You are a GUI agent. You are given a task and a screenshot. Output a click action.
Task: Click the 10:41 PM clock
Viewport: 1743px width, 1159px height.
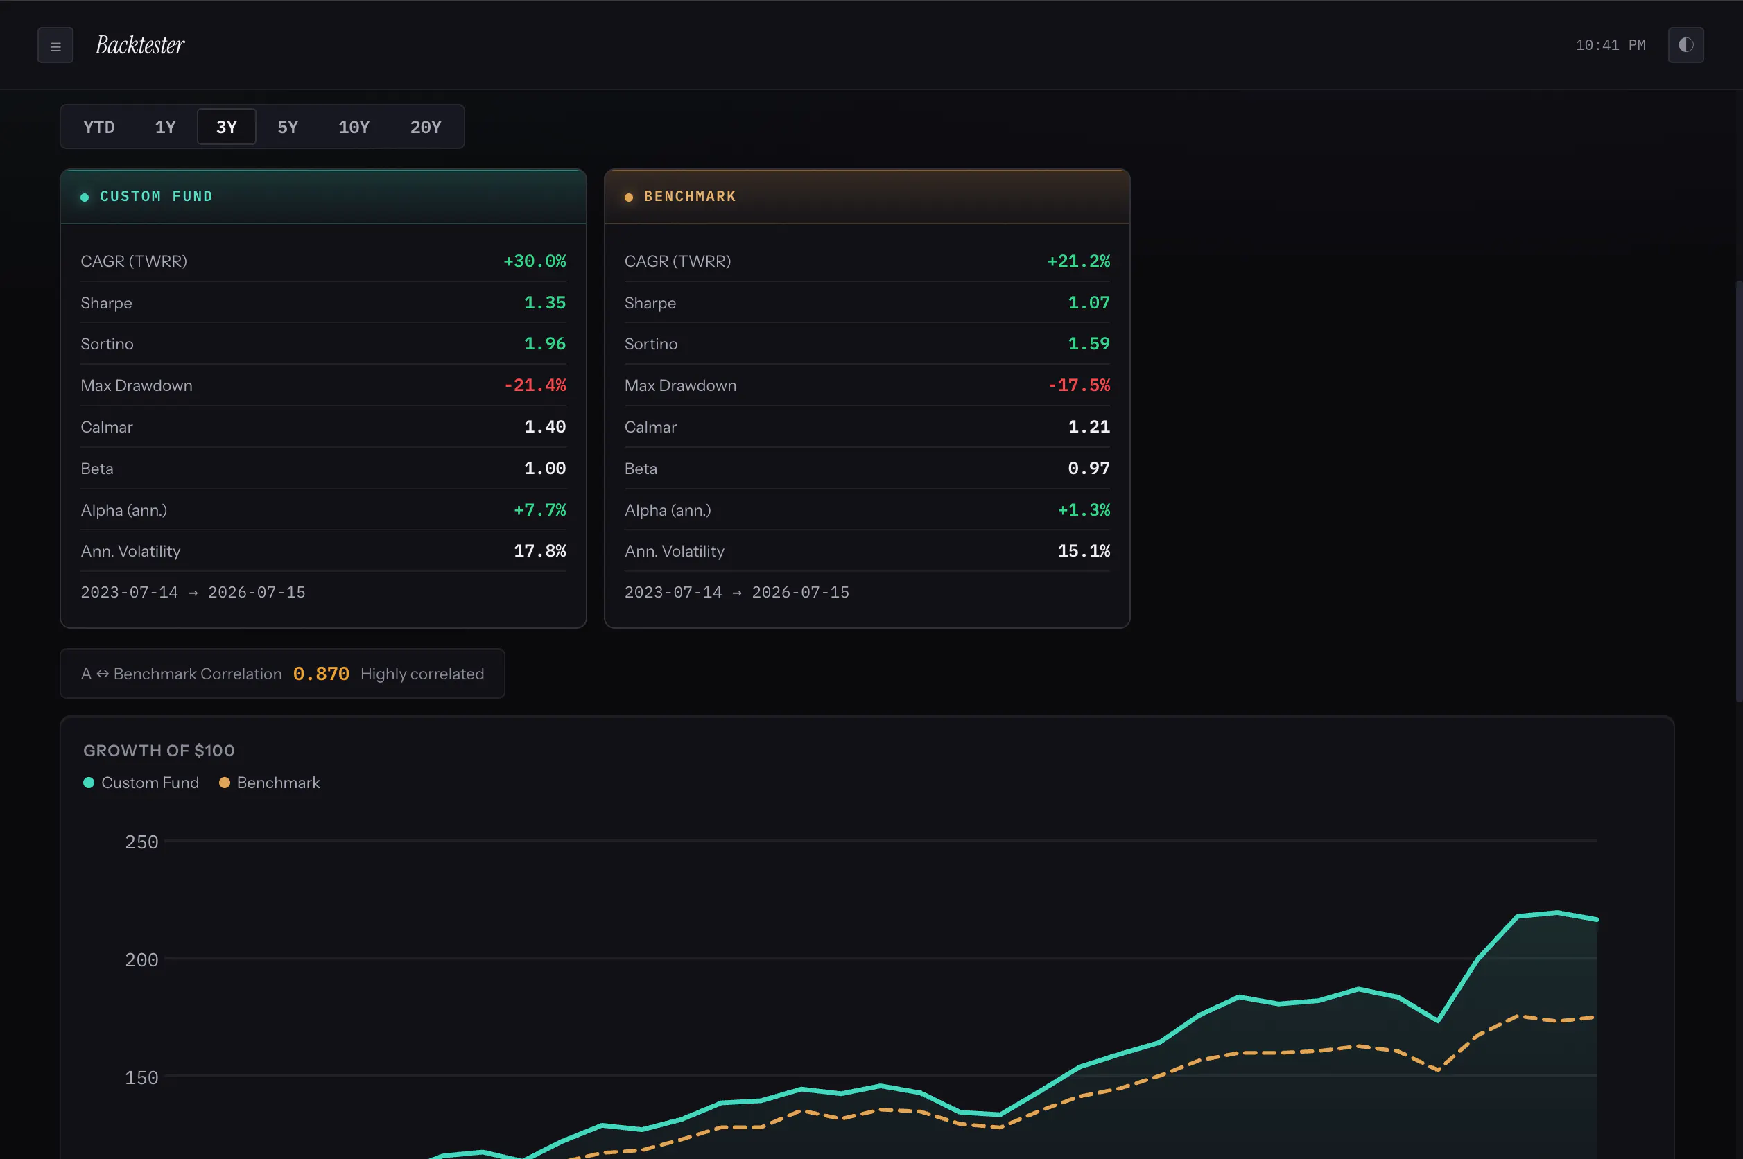coord(1610,46)
